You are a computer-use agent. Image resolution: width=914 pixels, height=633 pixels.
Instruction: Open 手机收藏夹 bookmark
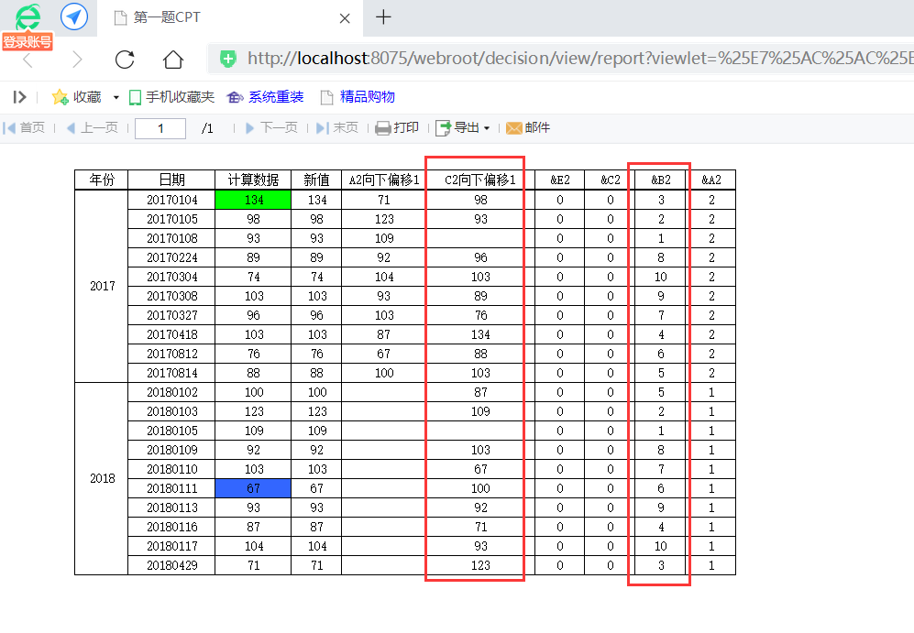171,97
